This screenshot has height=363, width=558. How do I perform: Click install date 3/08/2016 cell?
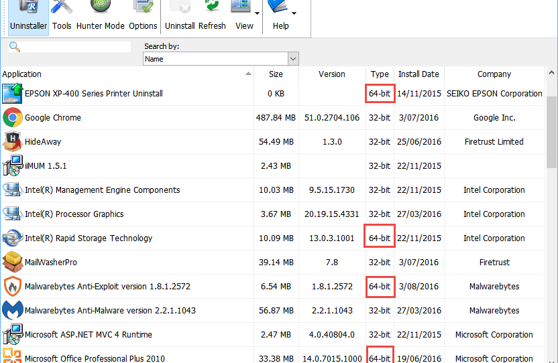[x=419, y=286]
